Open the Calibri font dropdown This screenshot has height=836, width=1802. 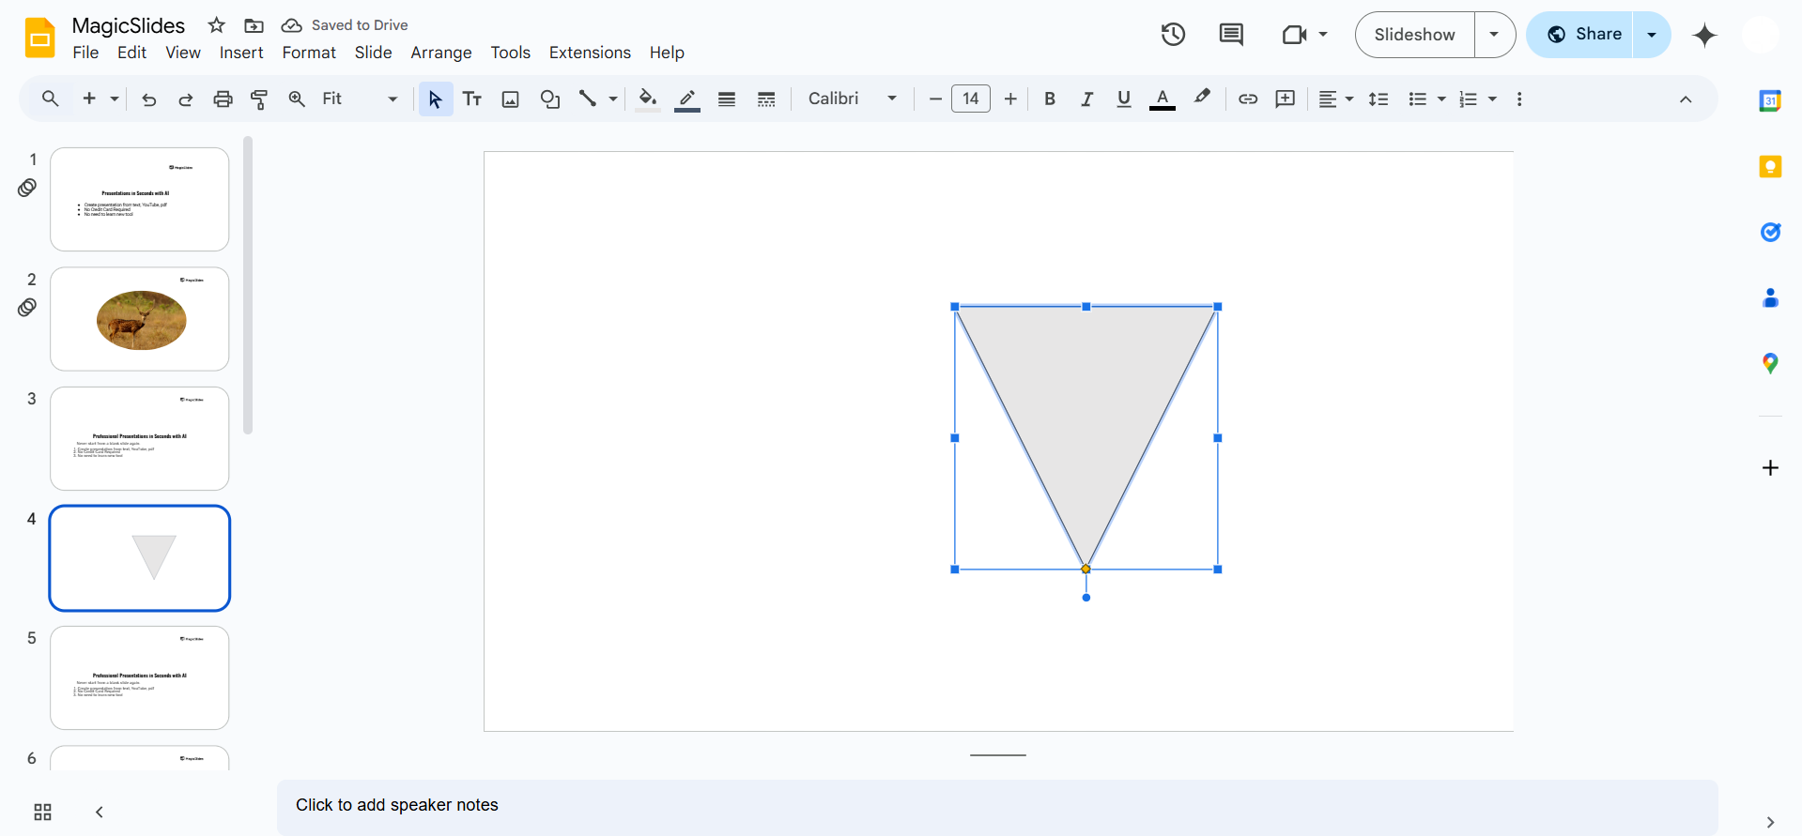852,99
